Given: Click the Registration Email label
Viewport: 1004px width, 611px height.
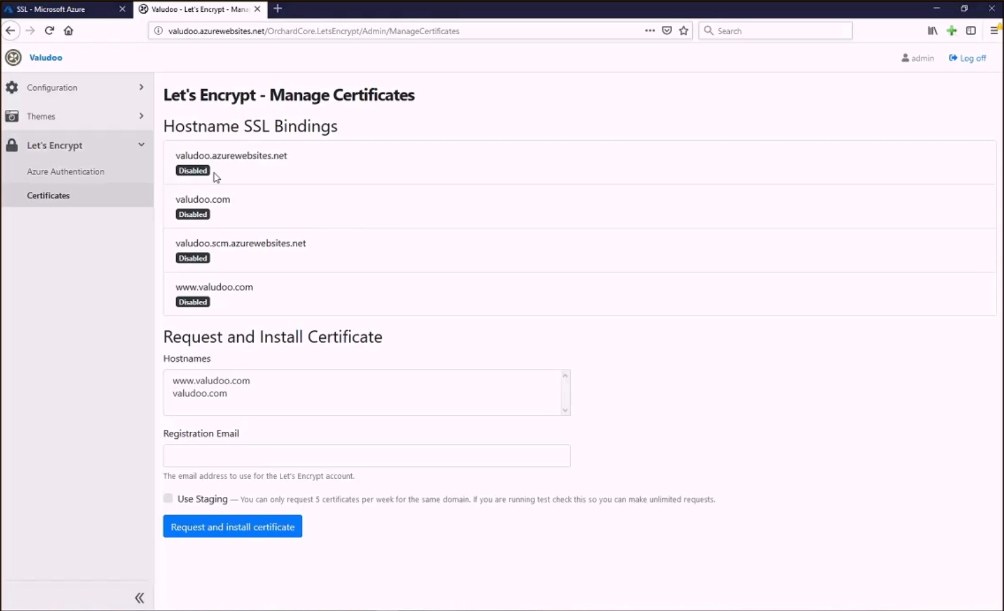Looking at the screenshot, I should tap(201, 434).
